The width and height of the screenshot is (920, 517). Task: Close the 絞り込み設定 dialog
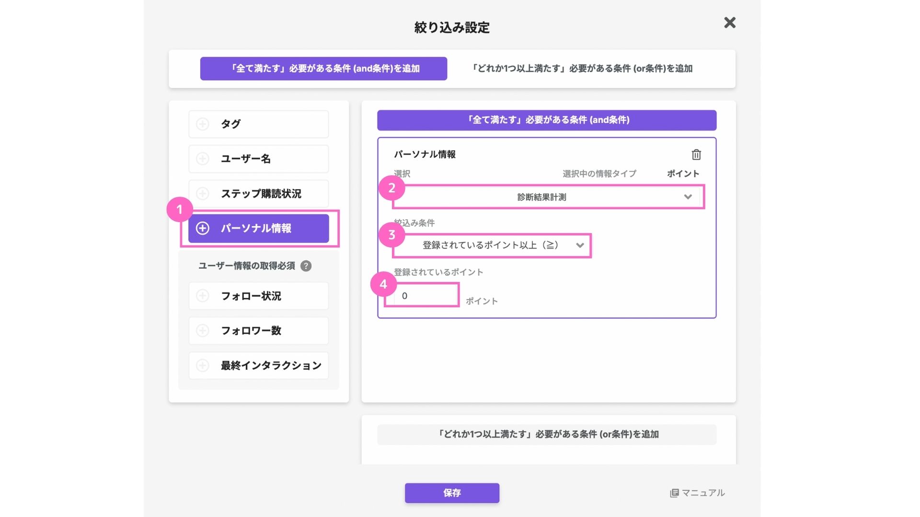(729, 22)
